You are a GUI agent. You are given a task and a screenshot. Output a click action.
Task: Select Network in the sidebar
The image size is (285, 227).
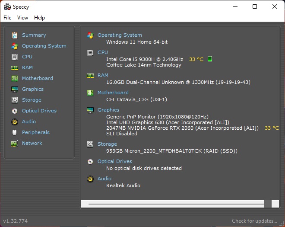tap(32, 143)
